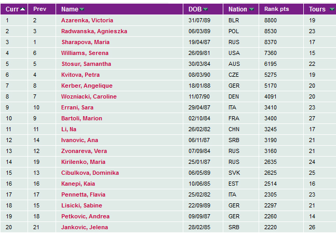Image resolution: width=336 pixels, height=237 pixels.
Task: Click the sort arrow next to Name
Action: [82, 9]
